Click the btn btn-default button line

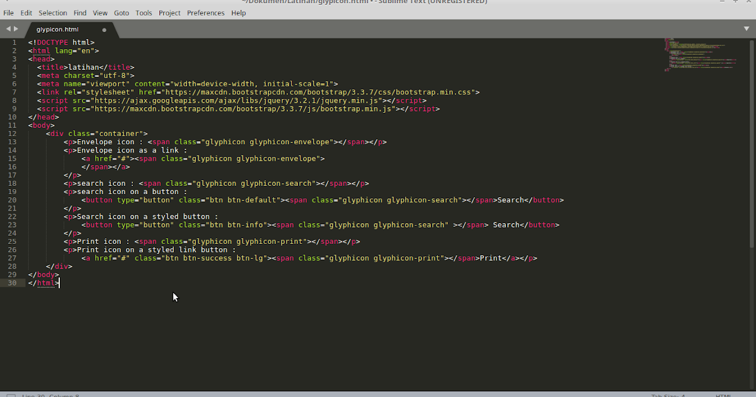pos(323,200)
